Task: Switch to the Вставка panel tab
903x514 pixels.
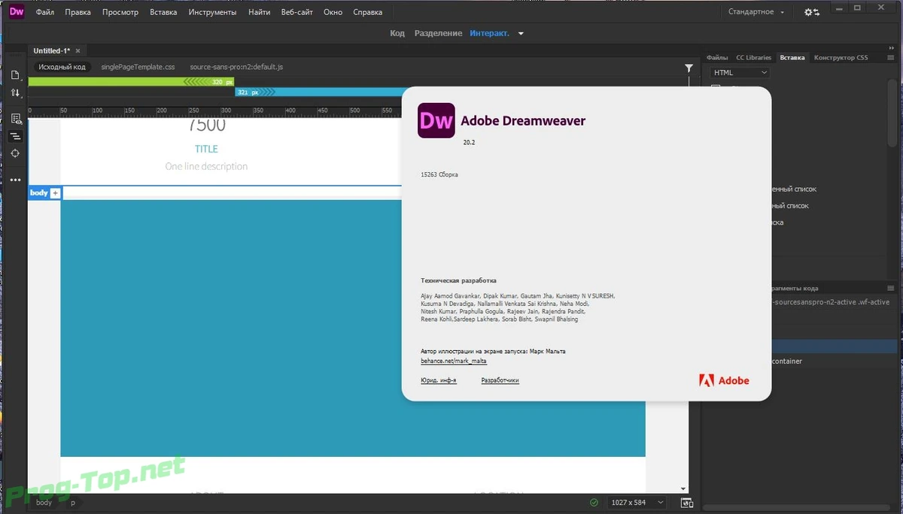Action: point(792,57)
